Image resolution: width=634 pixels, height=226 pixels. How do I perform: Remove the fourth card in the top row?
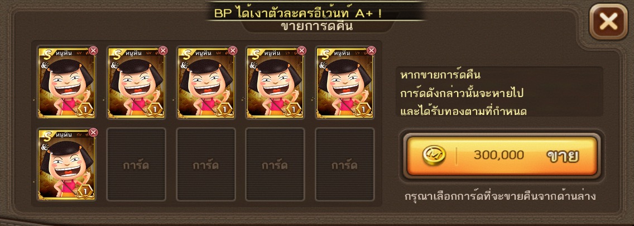(x=302, y=51)
